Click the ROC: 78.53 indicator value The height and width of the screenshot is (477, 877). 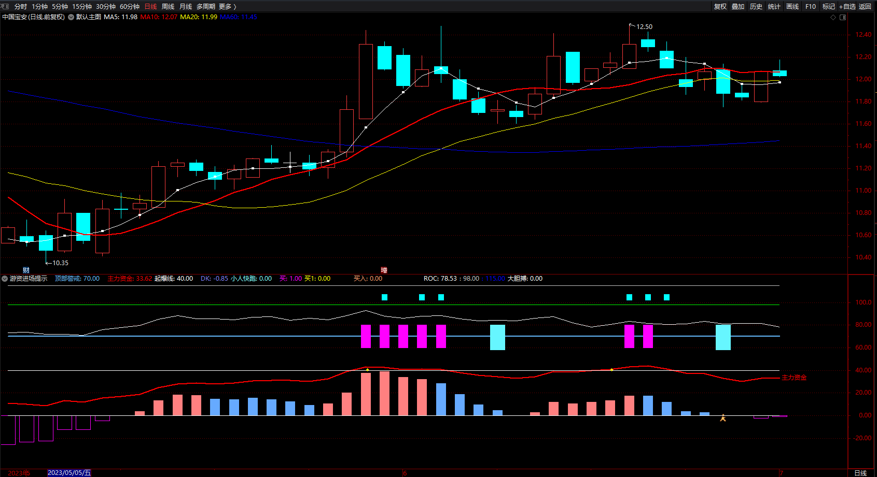pyautogui.click(x=440, y=279)
